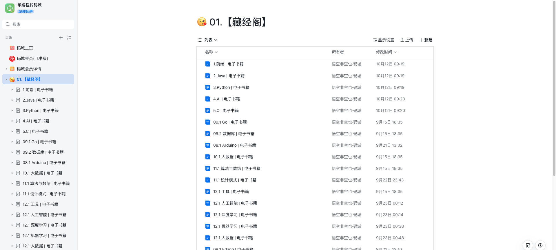
Task: Click the 上传 upload button
Action: [407, 40]
